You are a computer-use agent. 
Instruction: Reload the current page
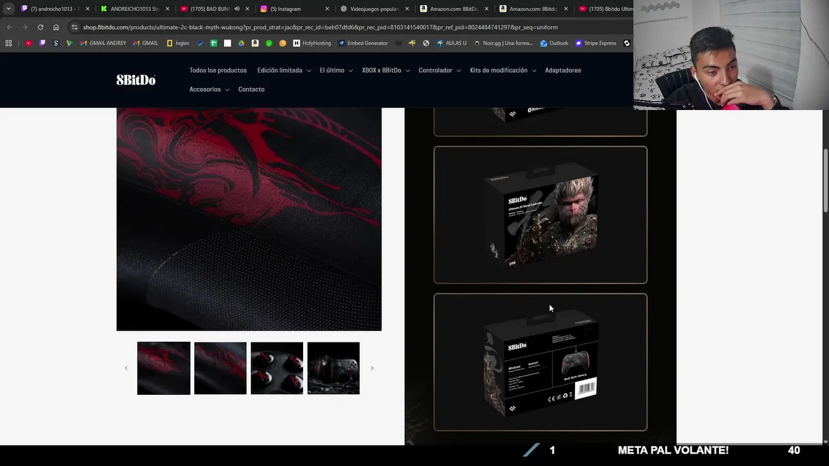(x=40, y=27)
